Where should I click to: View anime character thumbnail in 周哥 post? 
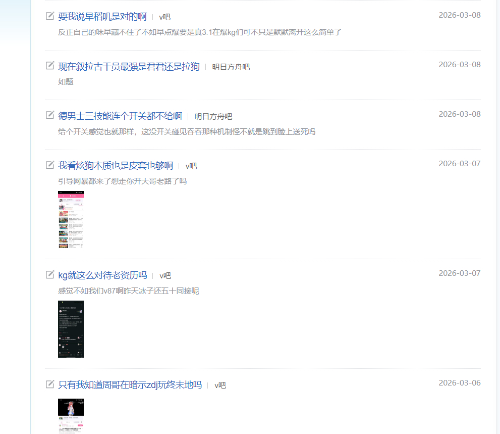(71, 416)
